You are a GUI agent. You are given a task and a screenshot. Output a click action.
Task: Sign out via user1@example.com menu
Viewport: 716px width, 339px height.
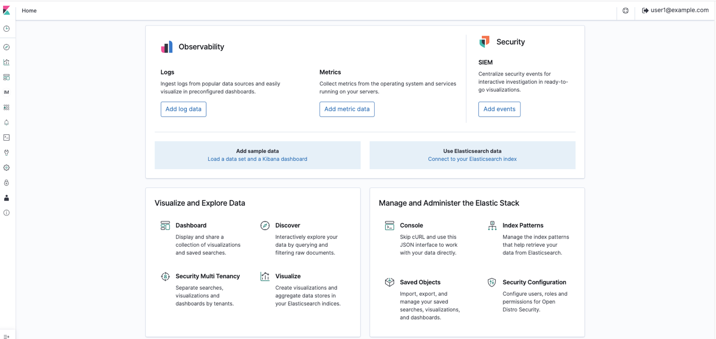(x=675, y=10)
